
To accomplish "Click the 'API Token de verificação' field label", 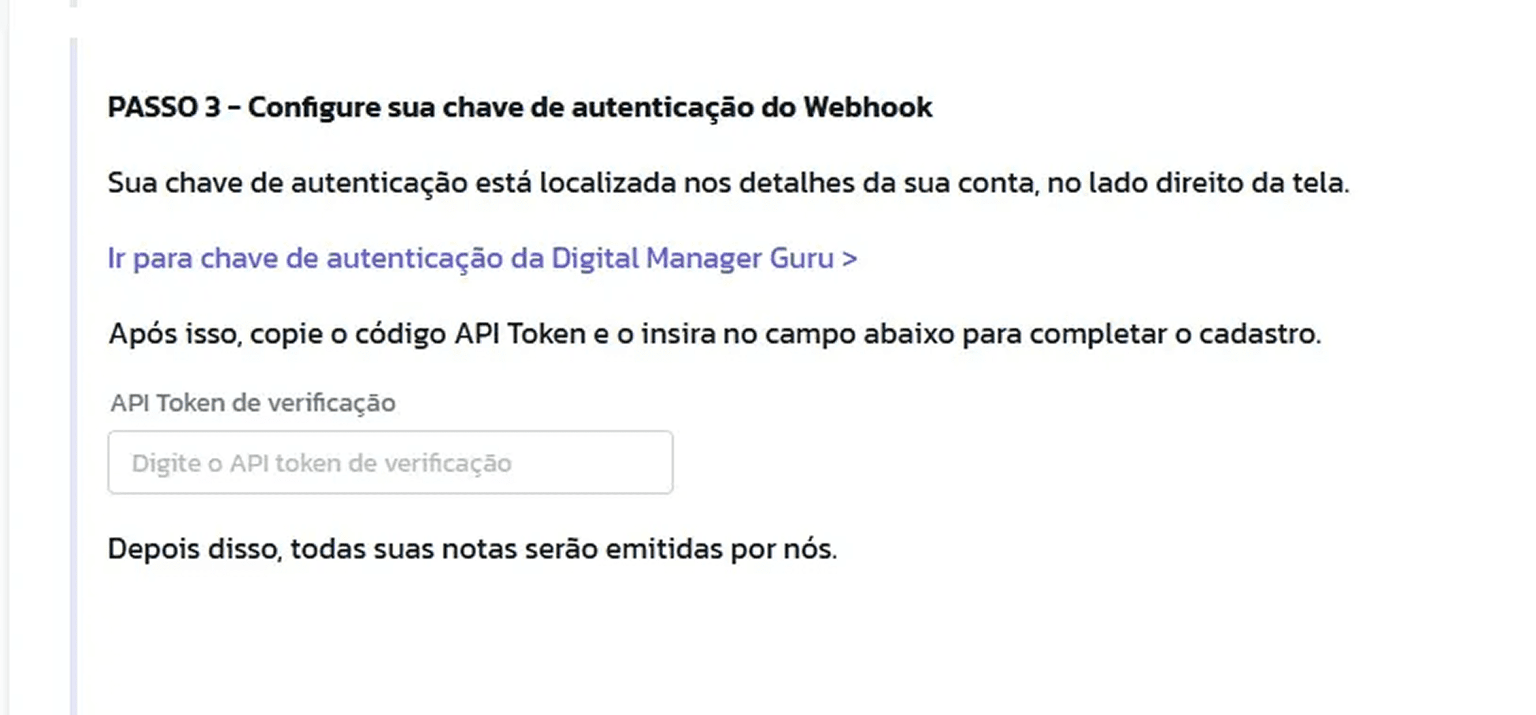I will point(253,404).
